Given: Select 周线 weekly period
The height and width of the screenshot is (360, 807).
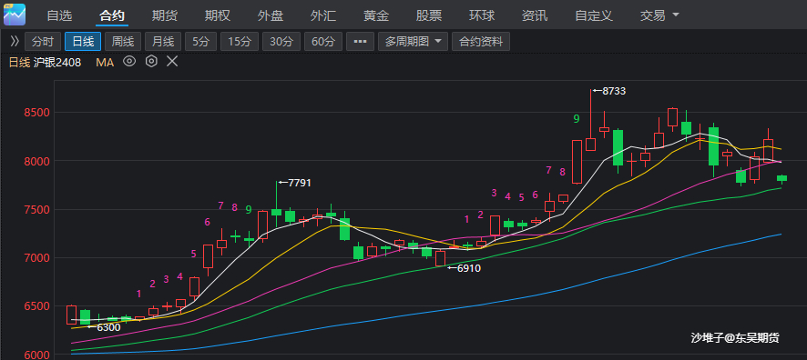Looking at the screenshot, I should pyautogui.click(x=123, y=42).
